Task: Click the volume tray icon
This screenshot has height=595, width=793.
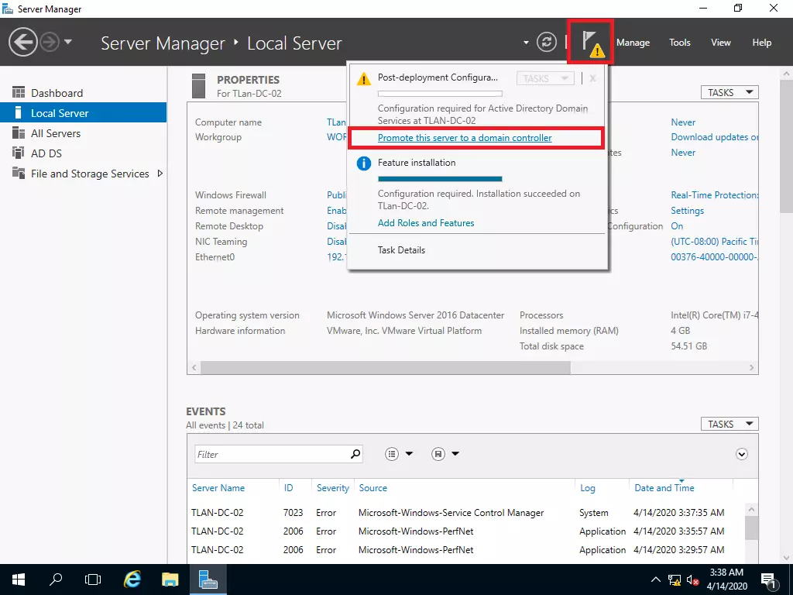Action: click(693, 580)
